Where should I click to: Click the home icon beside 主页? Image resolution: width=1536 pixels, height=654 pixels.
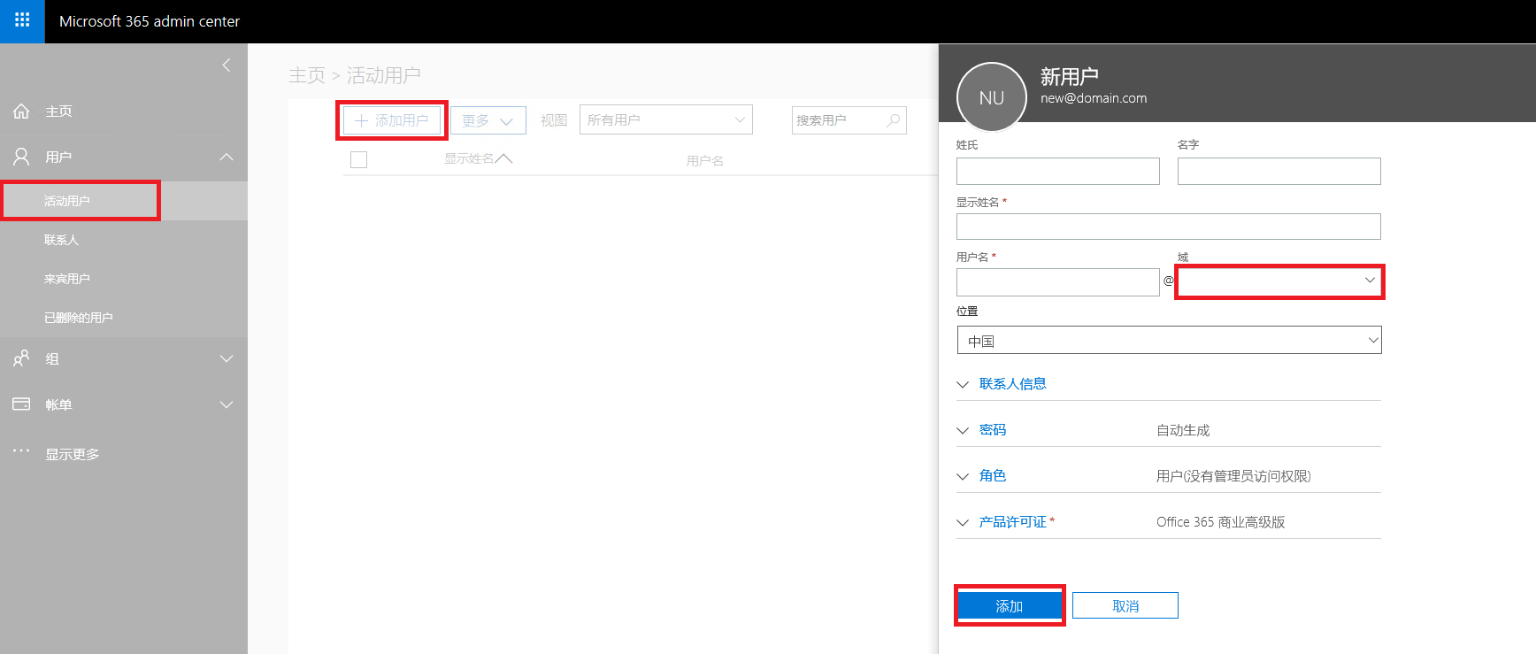[x=22, y=112]
